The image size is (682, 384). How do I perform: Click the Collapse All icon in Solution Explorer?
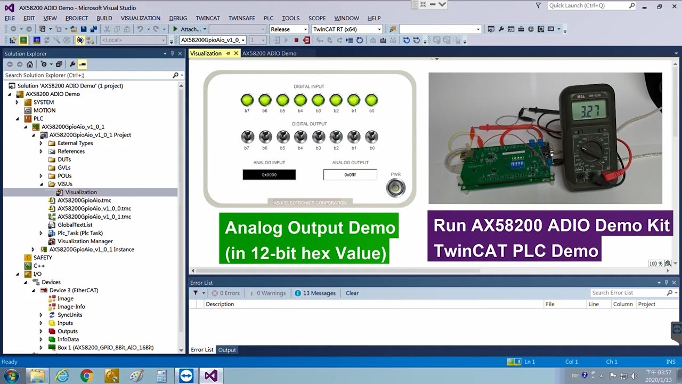tap(59, 64)
